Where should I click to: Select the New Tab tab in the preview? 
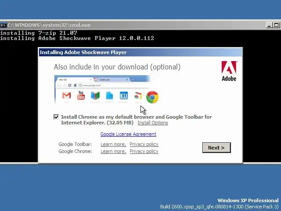tap(74, 80)
